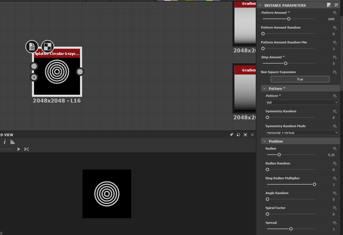Viewport: 343px width, 235px height.
Task: Open the Pattern Amount parameter menu icon
Action: (x=335, y=13)
